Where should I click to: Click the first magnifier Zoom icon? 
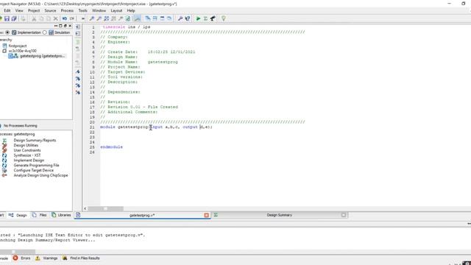[x=92, y=18]
